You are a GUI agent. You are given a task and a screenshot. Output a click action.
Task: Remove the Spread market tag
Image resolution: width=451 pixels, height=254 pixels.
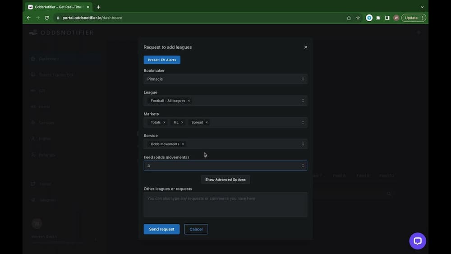tap(207, 122)
